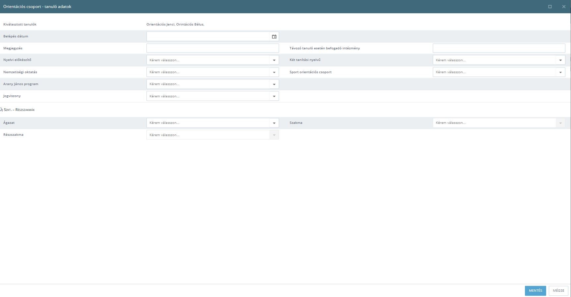Click the Ágazat label
The width and height of the screenshot is (571, 297).
(x=9, y=123)
